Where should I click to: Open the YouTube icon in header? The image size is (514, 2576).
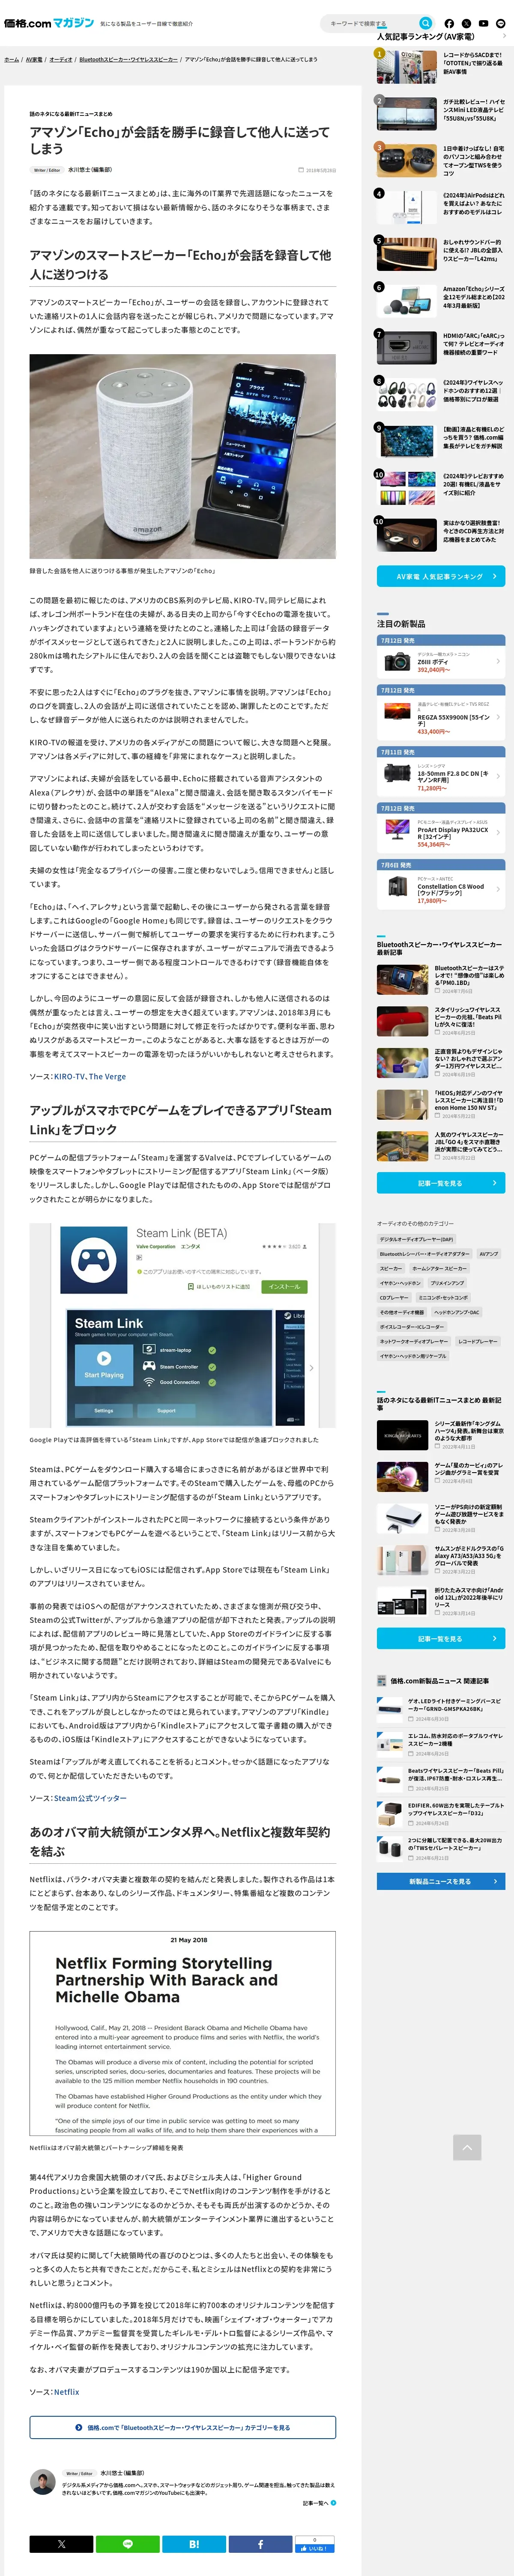pos(483,23)
